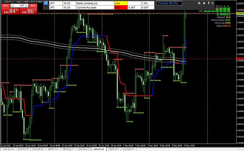Collapse news panel with blue minus icon

(46, 3)
